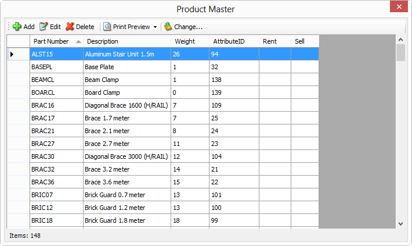The width and height of the screenshot is (412, 246).
Task: Click the Brace 3.6 meter description
Action: (x=127, y=182)
